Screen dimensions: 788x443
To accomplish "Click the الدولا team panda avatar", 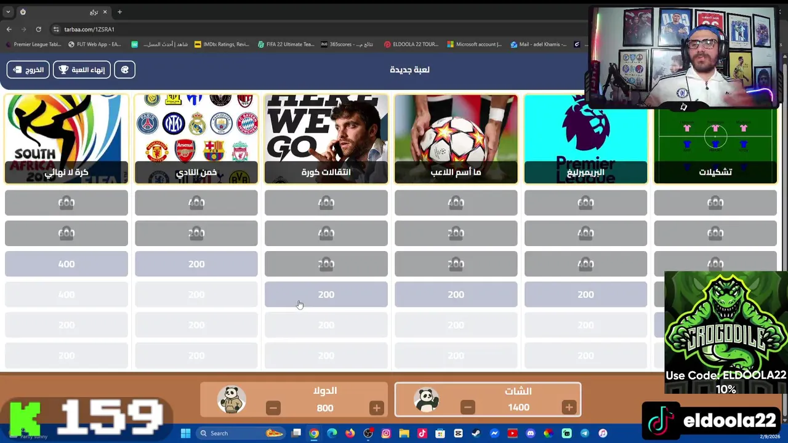I will (232, 400).
